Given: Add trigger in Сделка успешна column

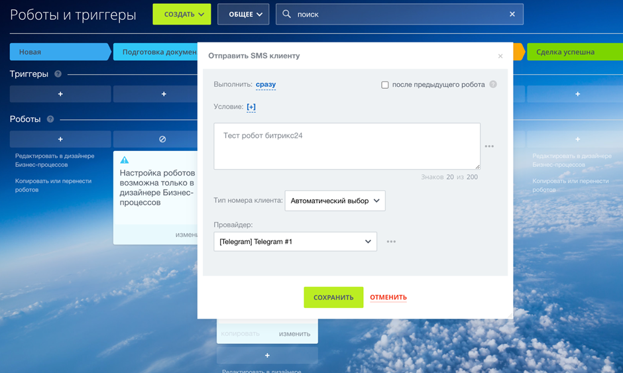Looking at the screenshot, I should (x=575, y=94).
